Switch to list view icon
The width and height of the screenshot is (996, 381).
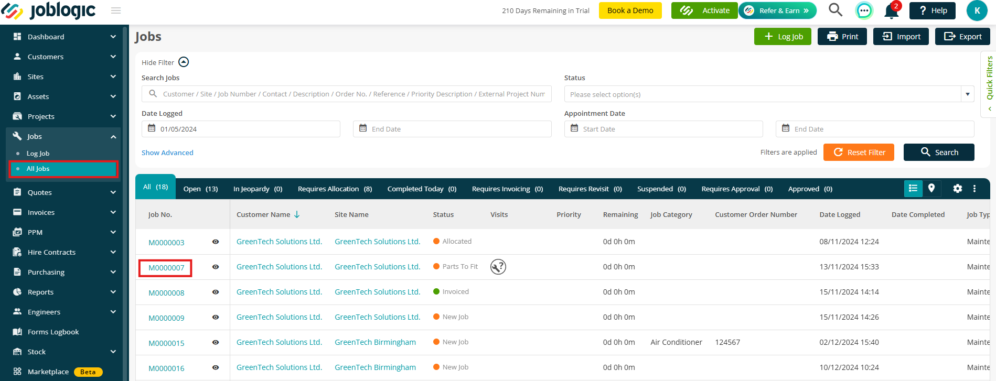pos(913,188)
